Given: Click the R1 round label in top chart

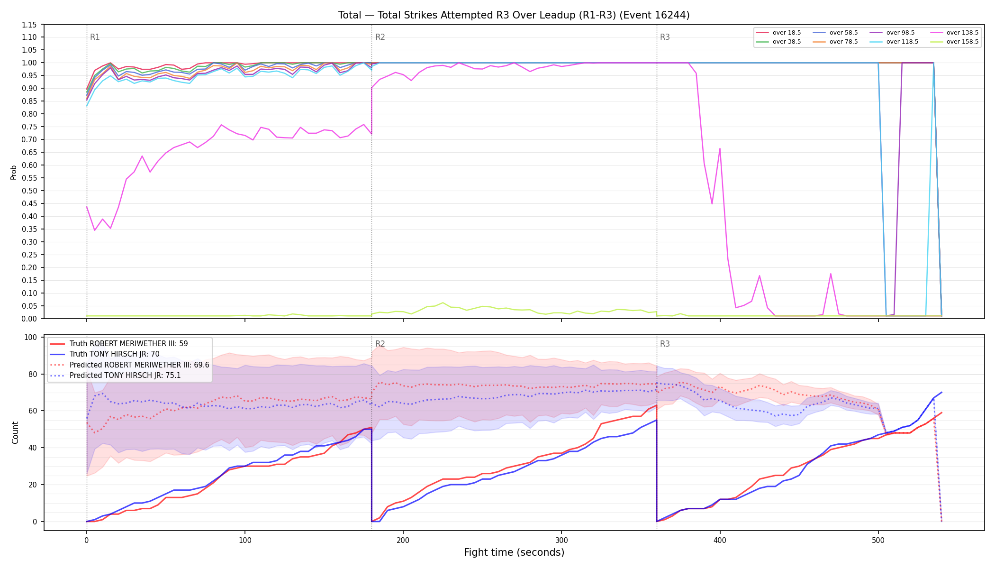Looking at the screenshot, I should [95, 37].
